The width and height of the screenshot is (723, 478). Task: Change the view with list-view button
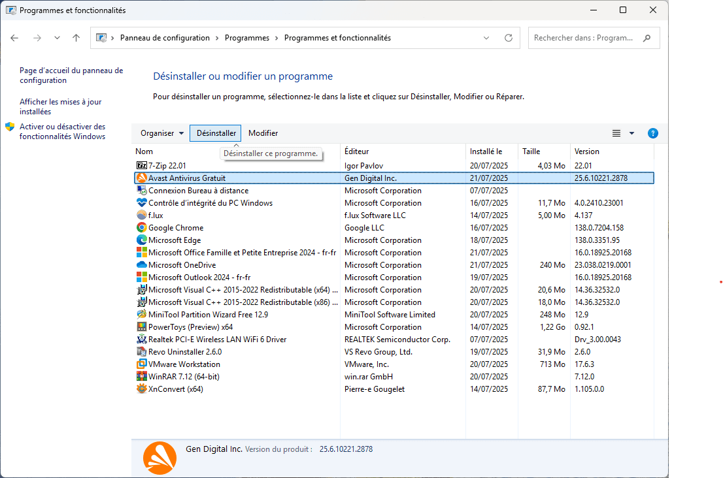616,134
